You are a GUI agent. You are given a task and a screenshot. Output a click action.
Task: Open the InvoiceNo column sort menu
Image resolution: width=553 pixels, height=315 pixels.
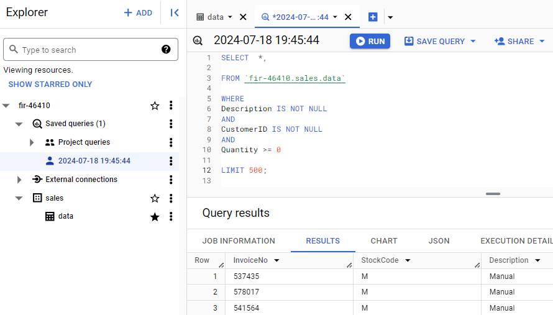pos(277,260)
